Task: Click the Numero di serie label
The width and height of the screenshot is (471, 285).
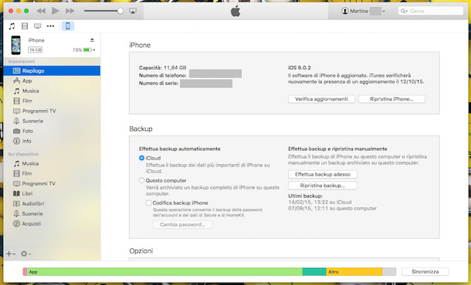Action: [158, 83]
